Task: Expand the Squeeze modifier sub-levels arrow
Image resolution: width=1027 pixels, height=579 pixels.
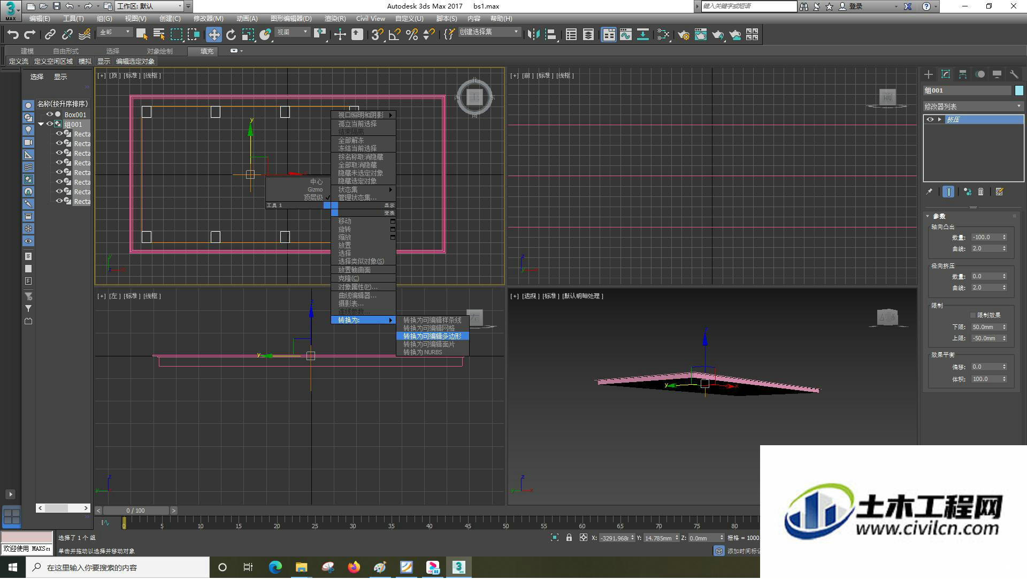Action: point(940,119)
